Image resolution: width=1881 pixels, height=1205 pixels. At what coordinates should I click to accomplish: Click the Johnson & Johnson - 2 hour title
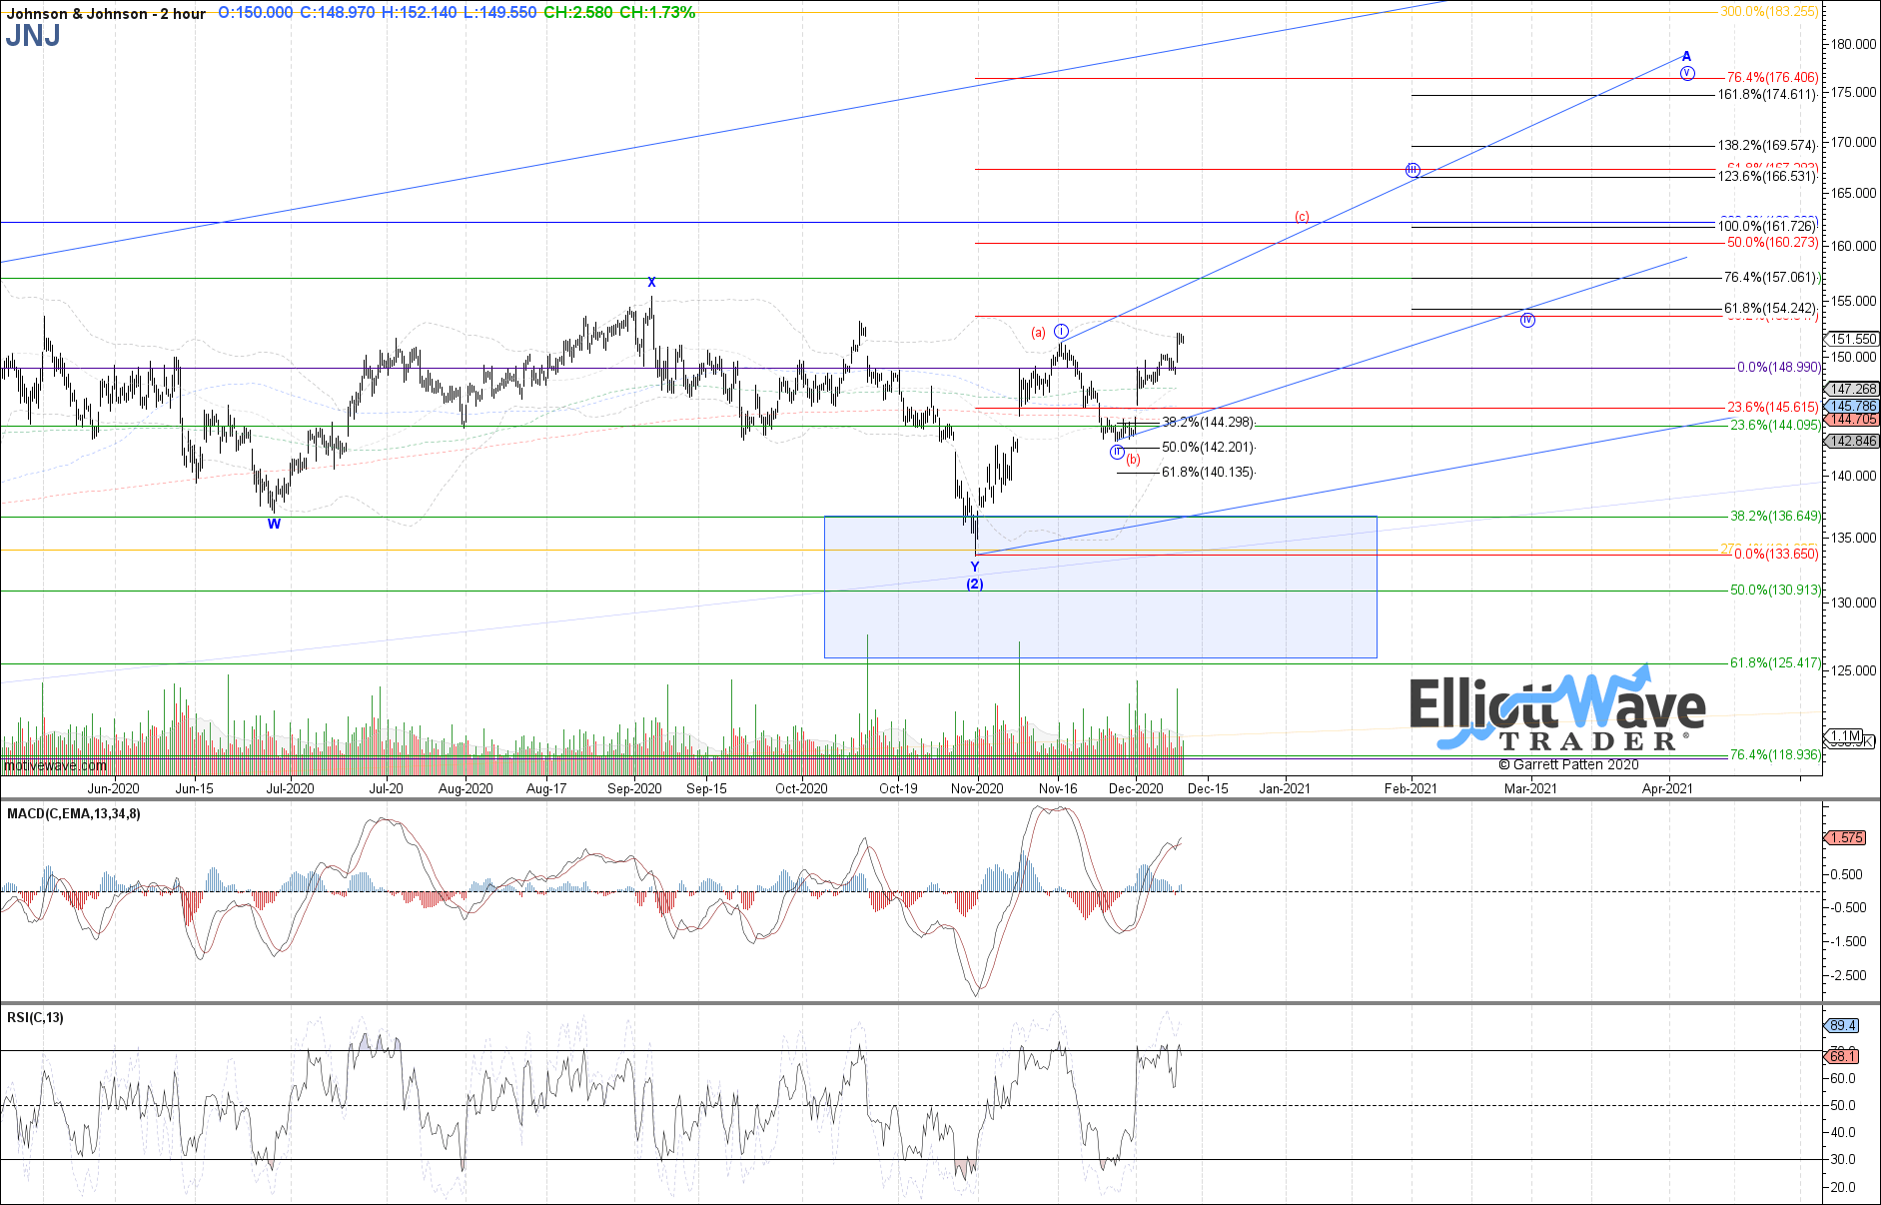tap(103, 14)
